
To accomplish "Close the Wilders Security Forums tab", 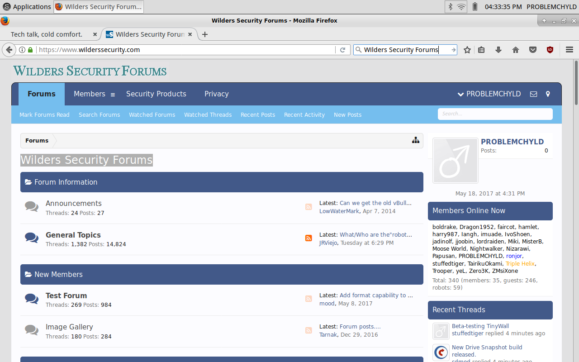I will tap(190, 34).
